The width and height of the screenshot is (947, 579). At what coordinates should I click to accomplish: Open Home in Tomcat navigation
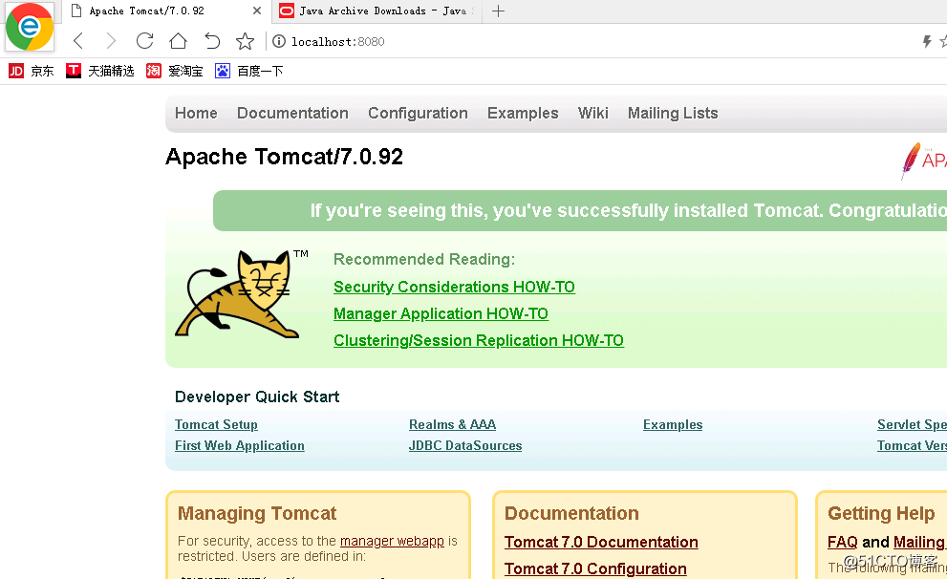click(x=196, y=114)
